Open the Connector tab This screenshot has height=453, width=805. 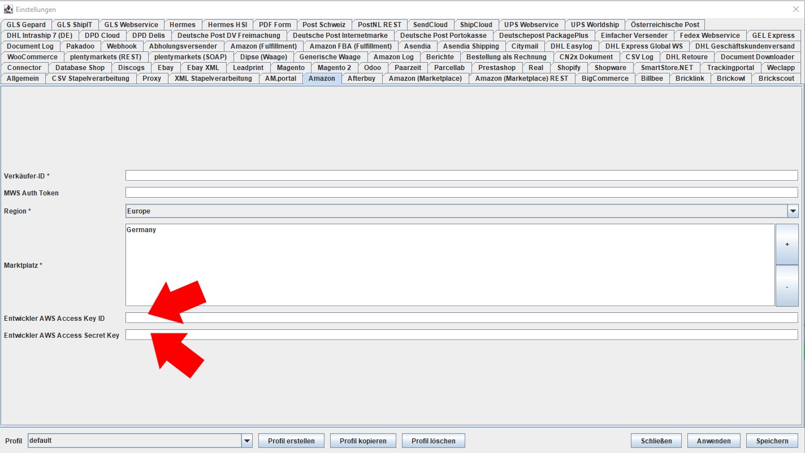click(24, 68)
